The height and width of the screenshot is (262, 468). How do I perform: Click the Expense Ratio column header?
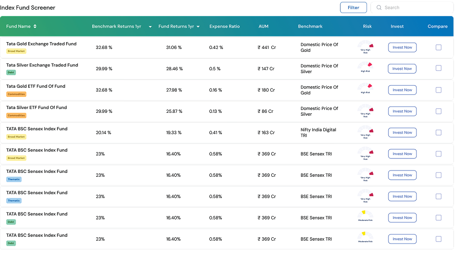tap(224, 26)
